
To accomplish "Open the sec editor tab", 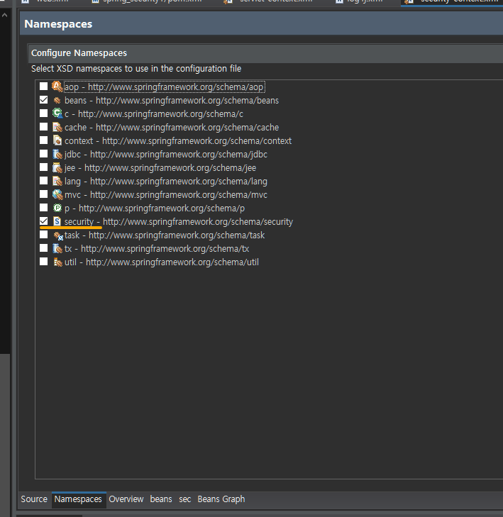I will tap(185, 499).
